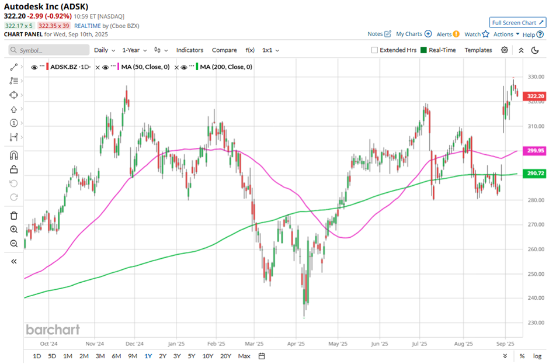This screenshot has height=364, width=549.
Task: Open the Compare menu
Action: pos(224,50)
